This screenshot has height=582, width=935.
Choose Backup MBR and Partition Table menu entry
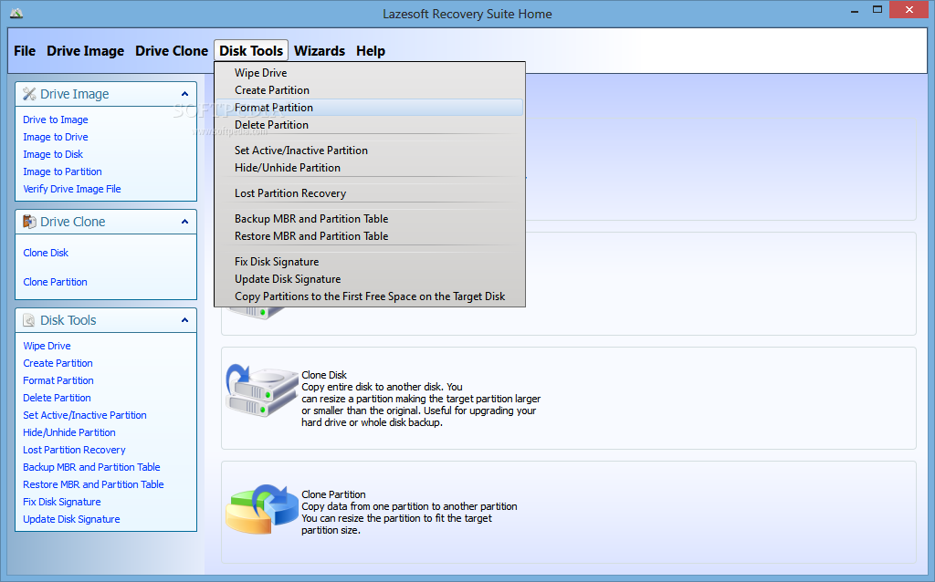[370, 219]
